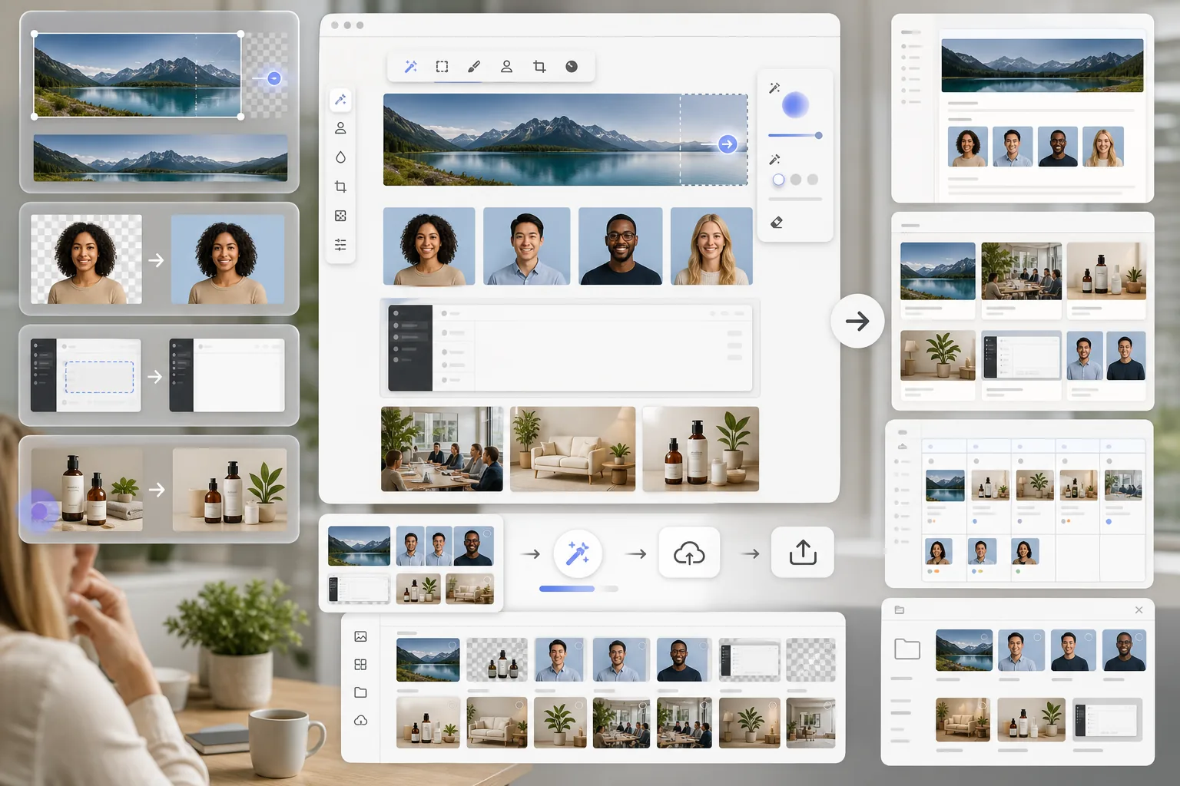Click the blue brush preview circle
The width and height of the screenshot is (1180, 786).
(x=795, y=105)
